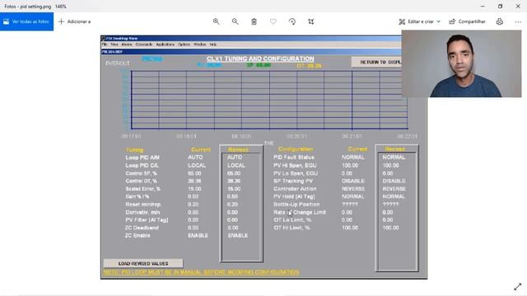Click the trend chart plot area
This screenshot has height=296, width=527.
[269, 99]
